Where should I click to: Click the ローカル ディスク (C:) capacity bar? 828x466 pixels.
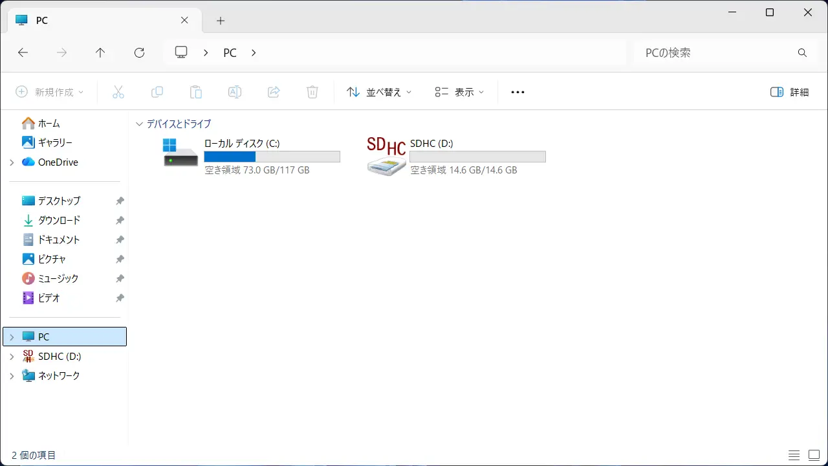pyautogui.click(x=272, y=157)
